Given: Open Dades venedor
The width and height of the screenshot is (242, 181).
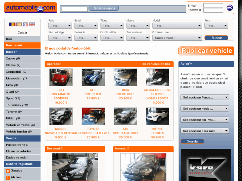Looking at the screenshot, I should (x=22, y=157).
